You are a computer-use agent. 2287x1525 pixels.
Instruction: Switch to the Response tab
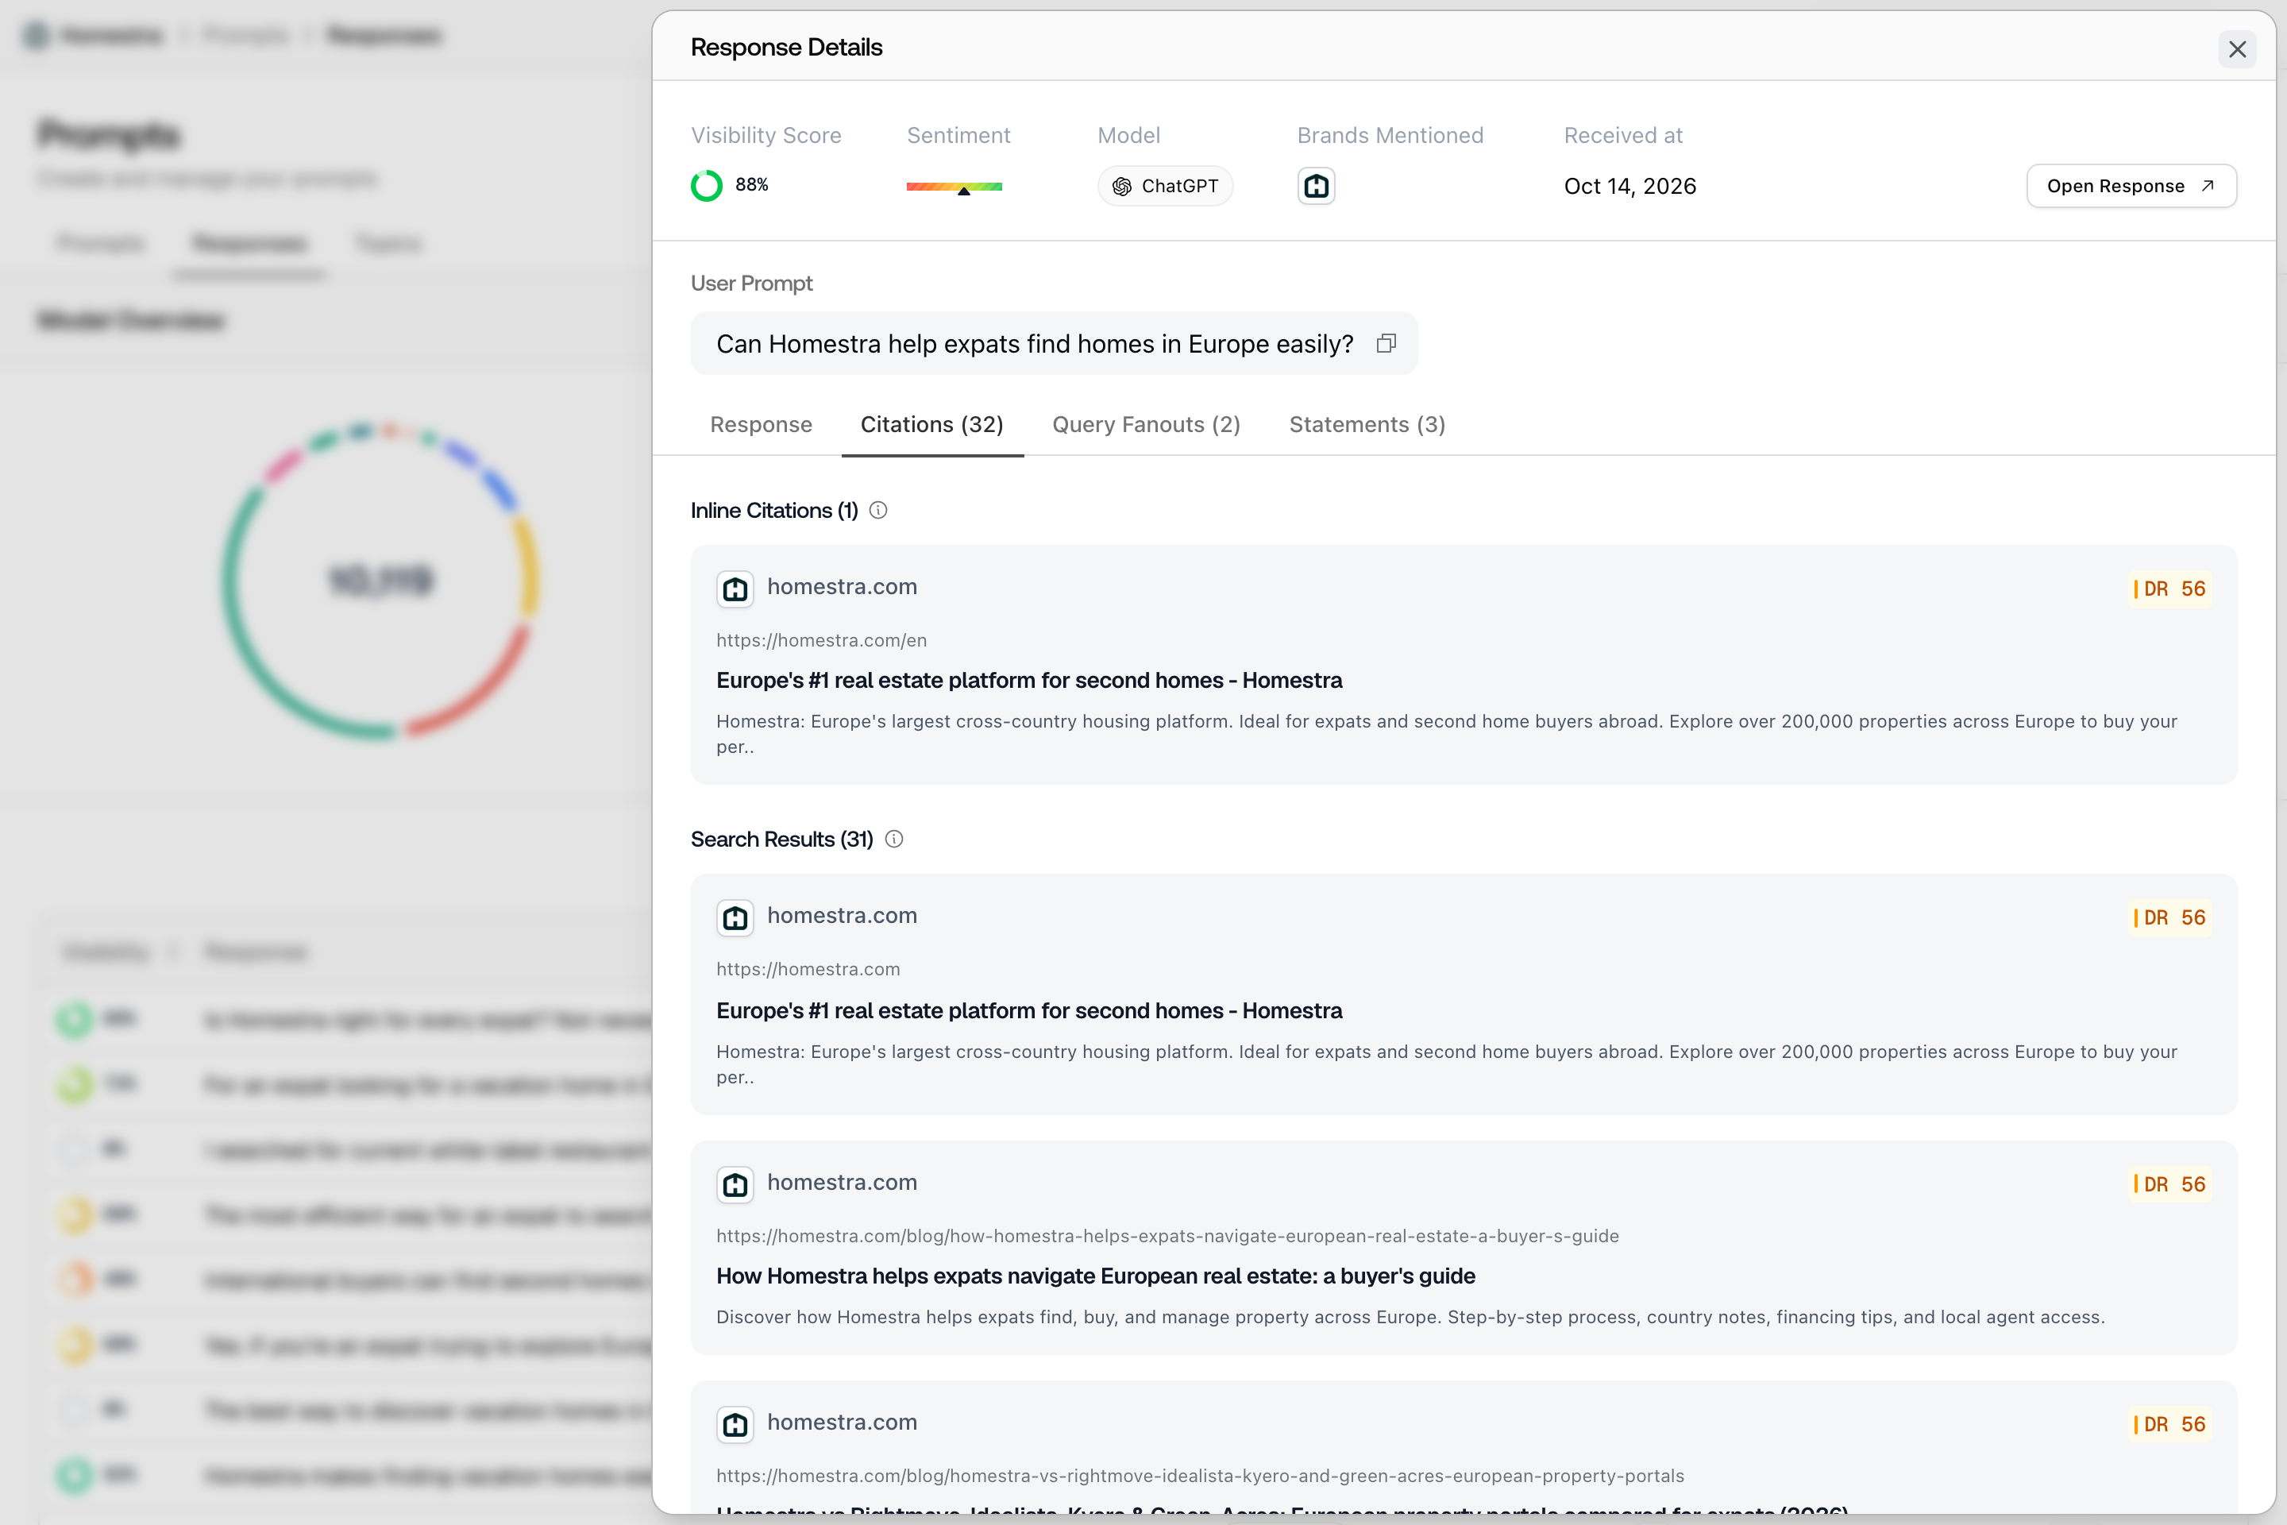(761, 424)
